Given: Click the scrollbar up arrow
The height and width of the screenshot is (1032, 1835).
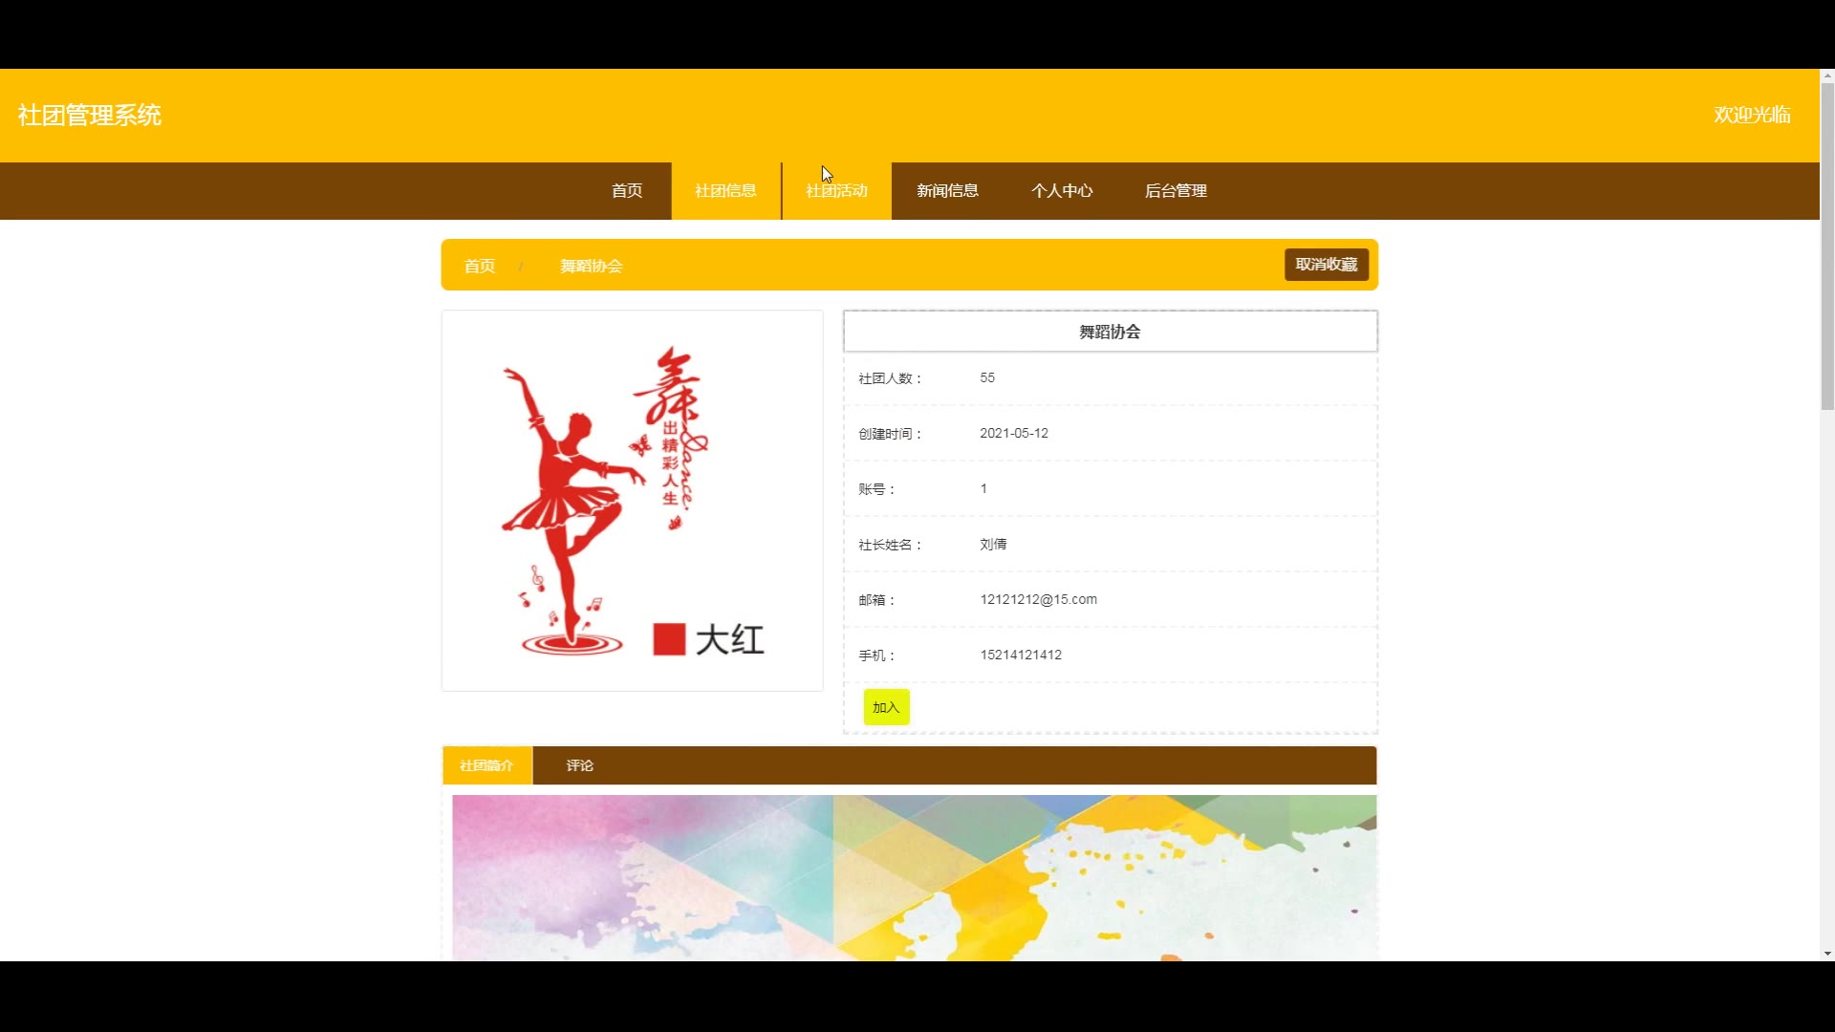Looking at the screenshot, I should [x=1826, y=75].
